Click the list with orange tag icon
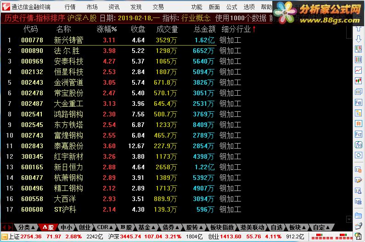Screen dimensions: 365x242 [x=358, y=169]
